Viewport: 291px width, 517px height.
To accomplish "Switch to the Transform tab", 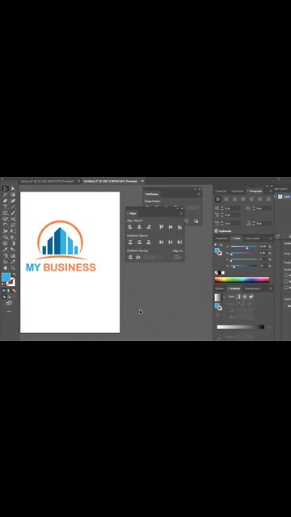I will click(x=221, y=238).
